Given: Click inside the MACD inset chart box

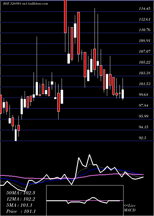Looking at the screenshot, I should pos(85,201).
